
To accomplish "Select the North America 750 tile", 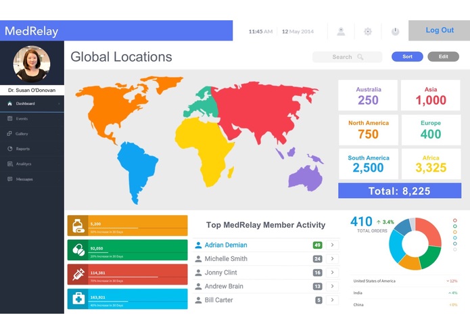I will coord(369,130).
